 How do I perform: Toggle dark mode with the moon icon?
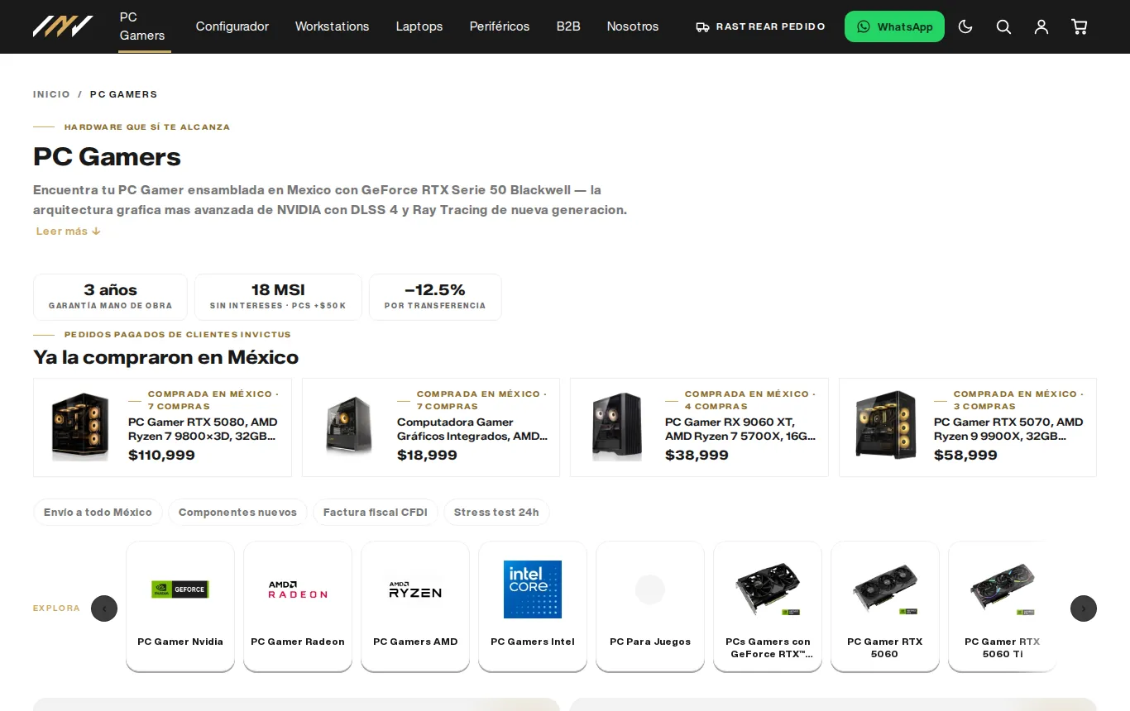[965, 26]
